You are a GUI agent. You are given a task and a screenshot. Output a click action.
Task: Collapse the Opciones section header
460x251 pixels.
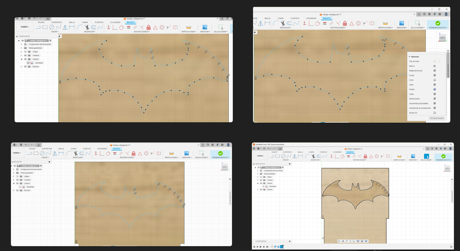click(x=414, y=57)
